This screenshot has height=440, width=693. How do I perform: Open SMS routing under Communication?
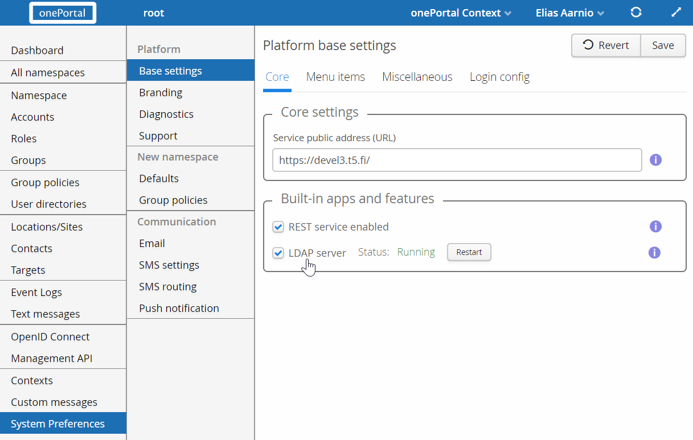pos(167,287)
